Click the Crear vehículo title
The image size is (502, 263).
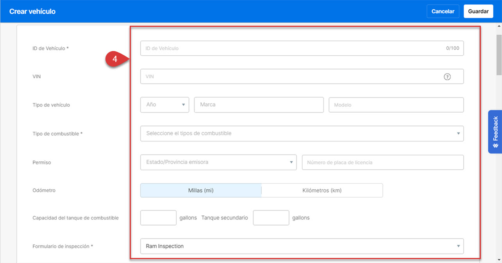(32, 11)
